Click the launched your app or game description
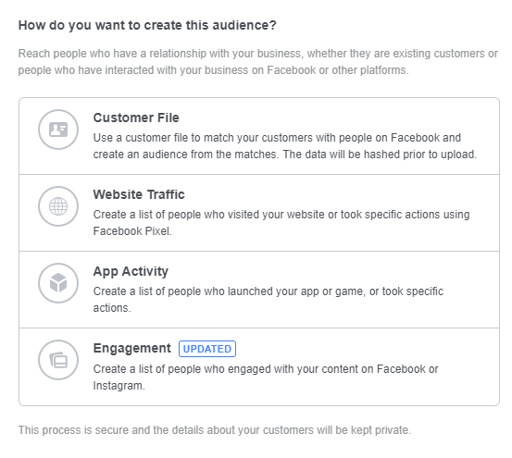 268,300
